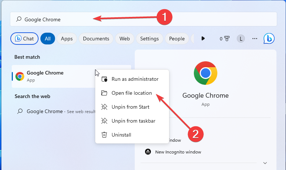Open the Bing Chat filter pill
This screenshot has height=170, width=286.
coord(25,39)
